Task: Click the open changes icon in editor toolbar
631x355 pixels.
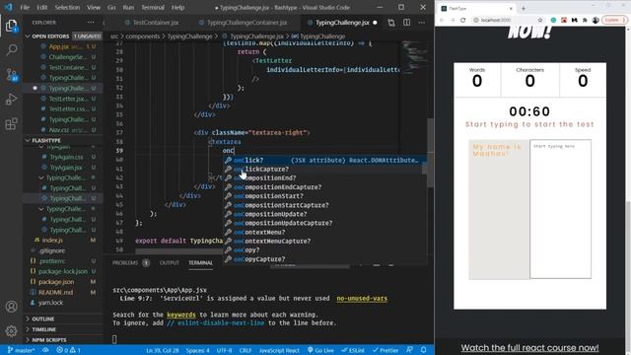Action: click(391, 23)
